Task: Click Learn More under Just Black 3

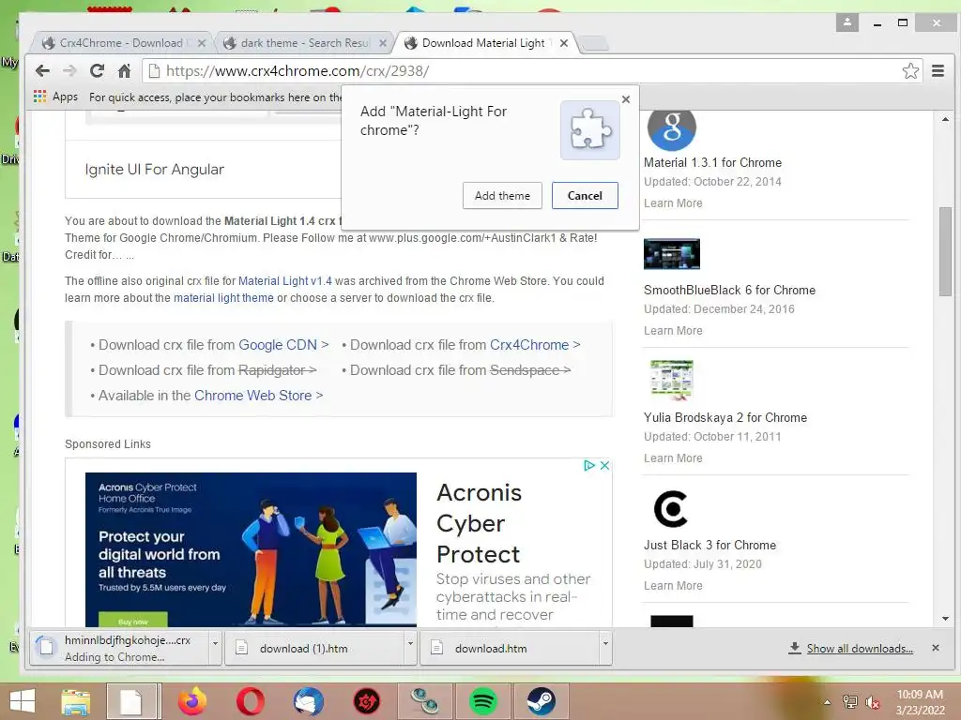Action: click(x=673, y=585)
